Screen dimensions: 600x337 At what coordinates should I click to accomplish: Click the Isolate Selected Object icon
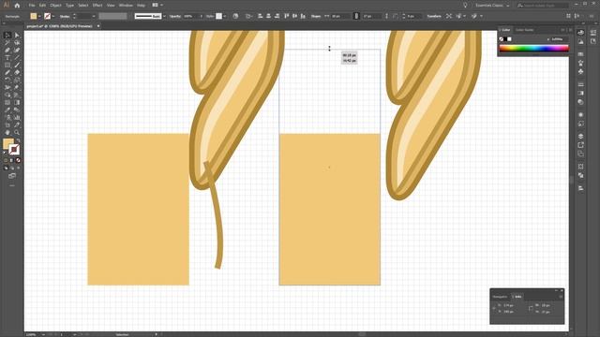(x=449, y=16)
